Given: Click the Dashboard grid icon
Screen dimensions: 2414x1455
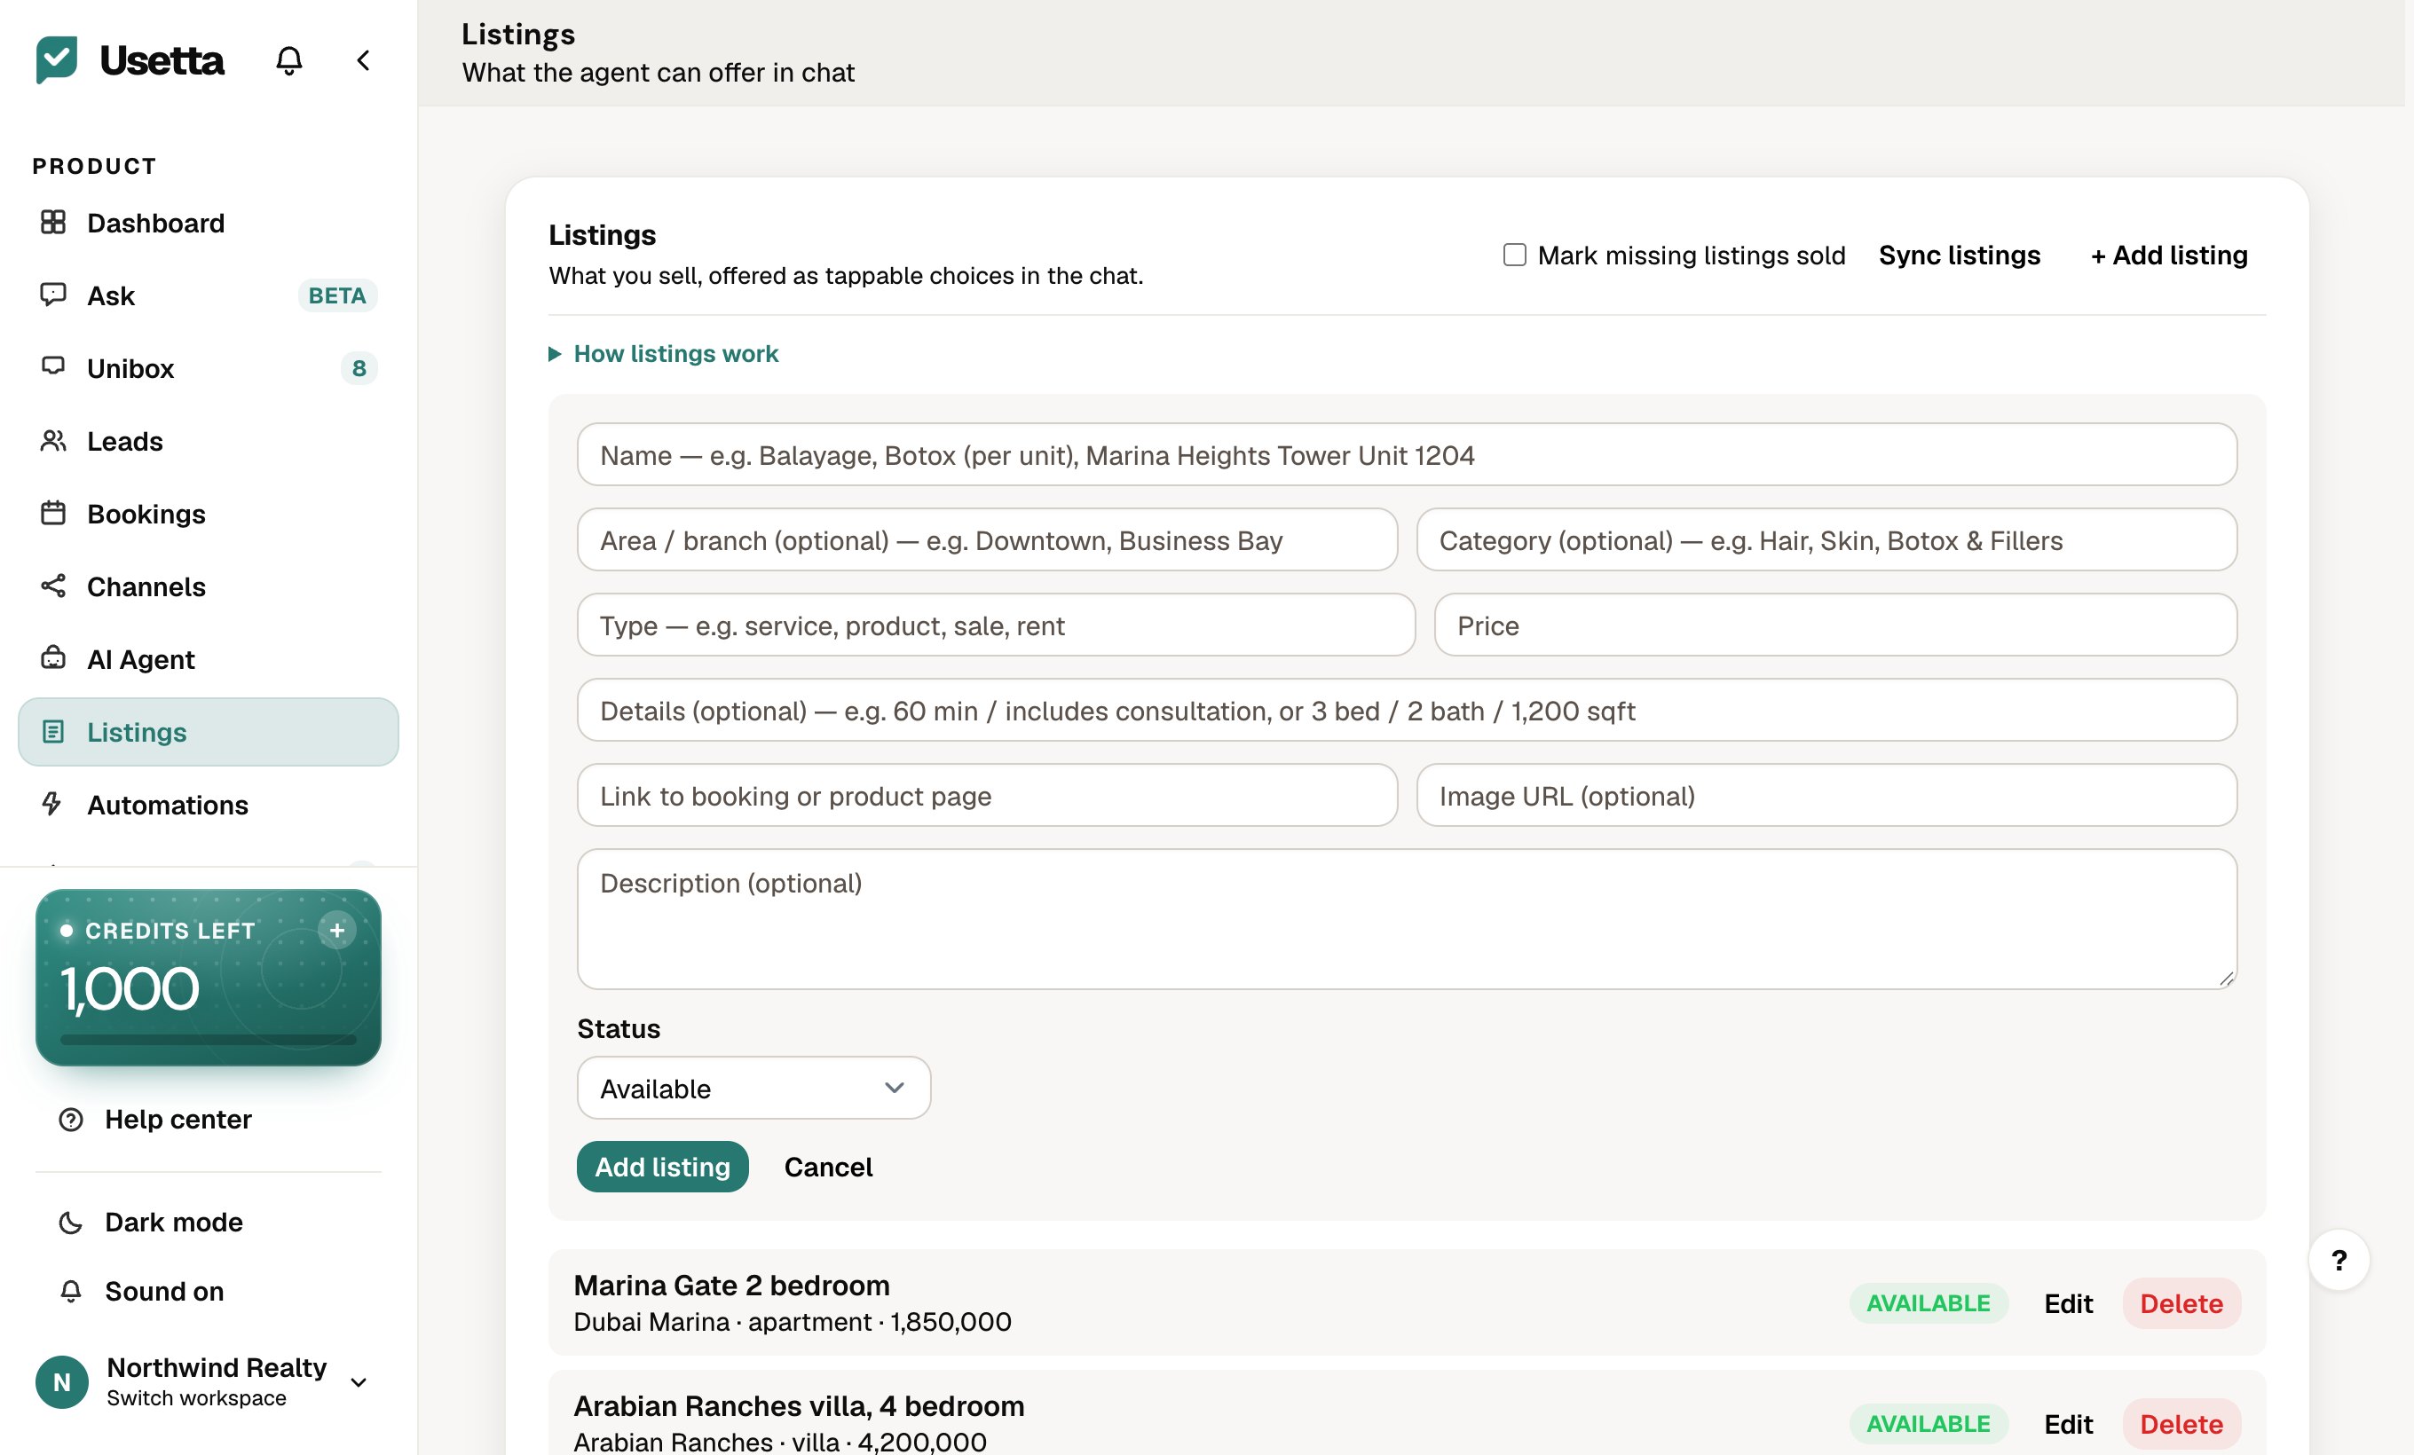Looking at the screenshot, I should click(x=53, y=223).
